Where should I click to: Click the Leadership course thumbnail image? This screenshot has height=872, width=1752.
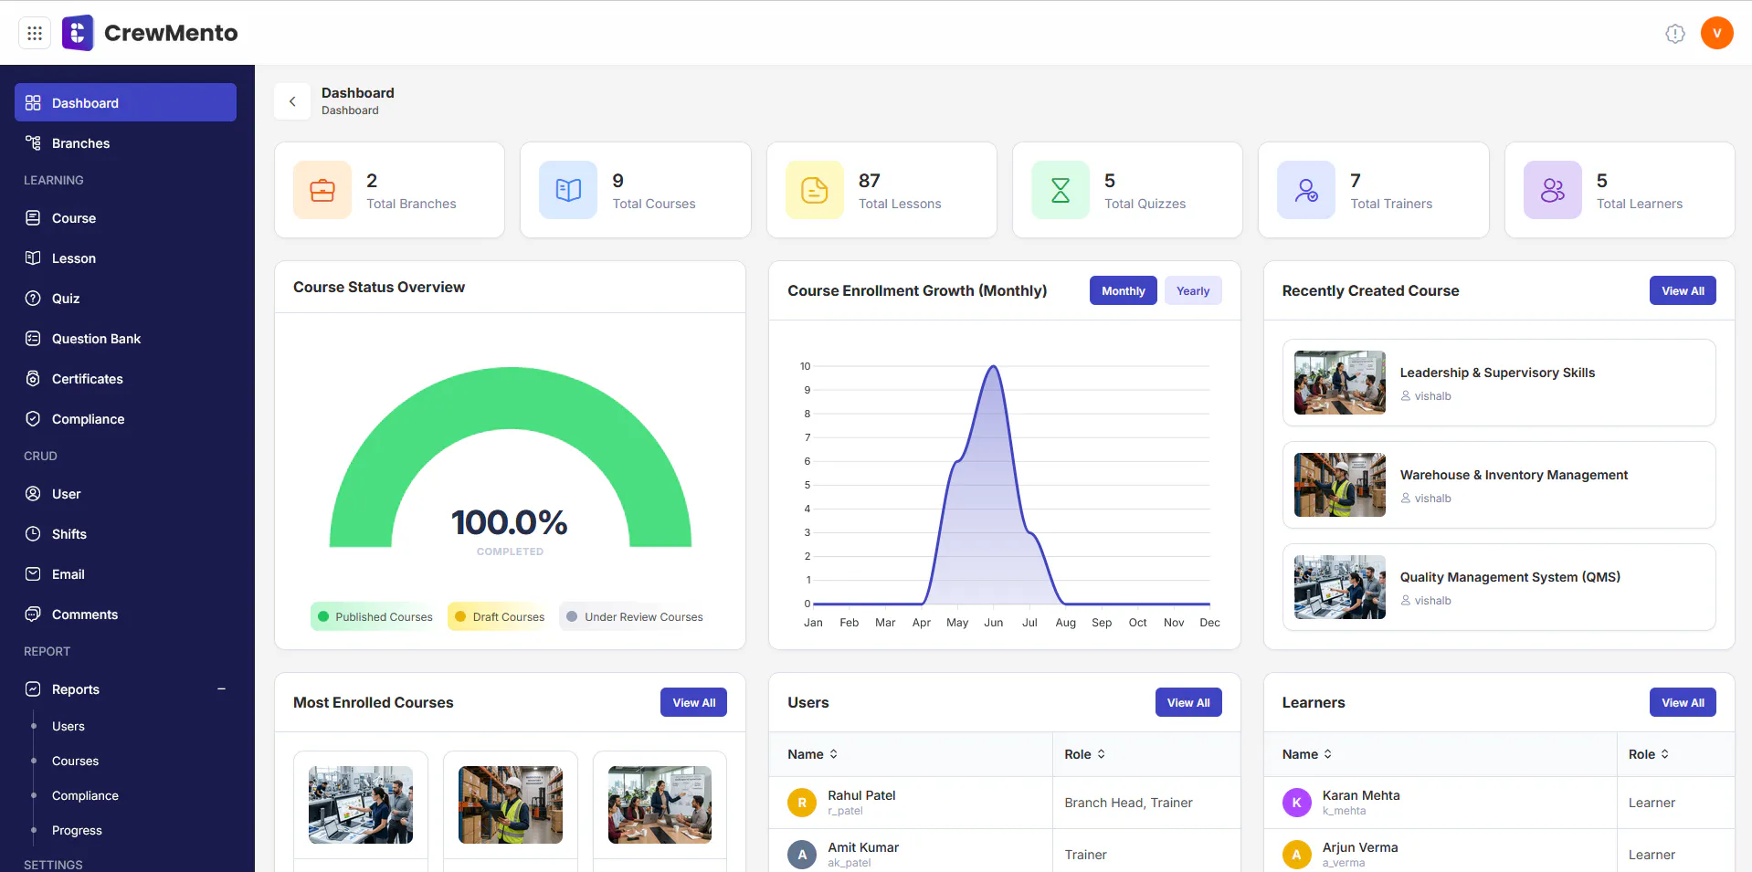click(1340, 383)
